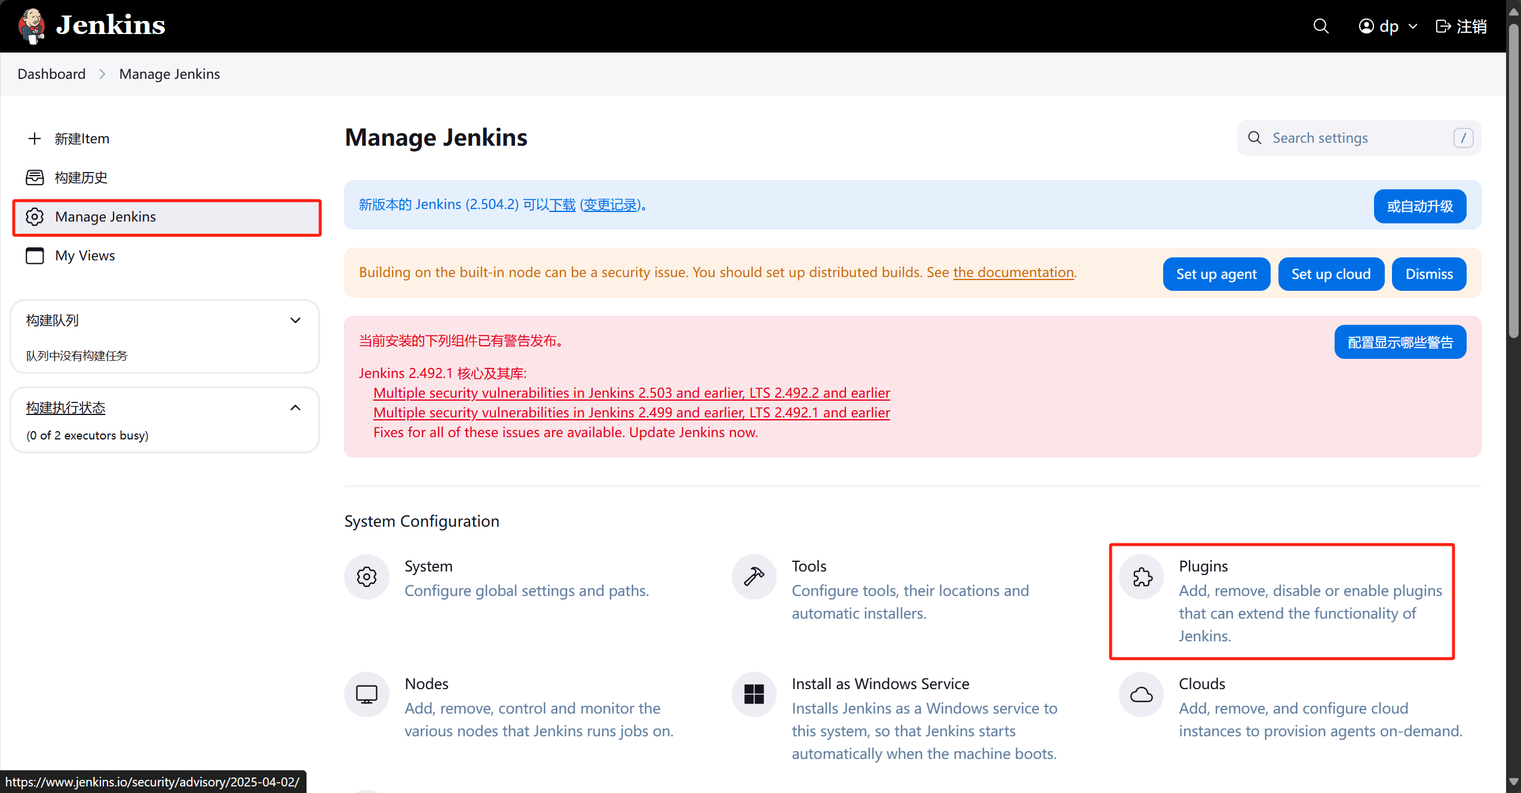This screenshot has width=1521, height=793.
Task: Open the Tools hammer icon
Action: [x=754, y=577]
